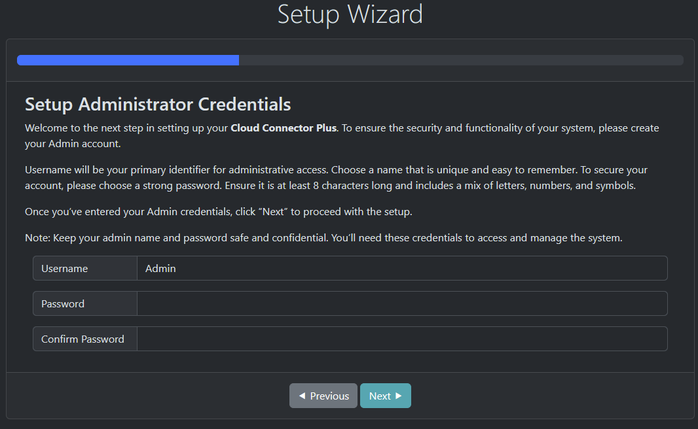This screenshot has width=698, height=429.
Task: Click the paragraph about choosing strong password
Action: point(336,177)
